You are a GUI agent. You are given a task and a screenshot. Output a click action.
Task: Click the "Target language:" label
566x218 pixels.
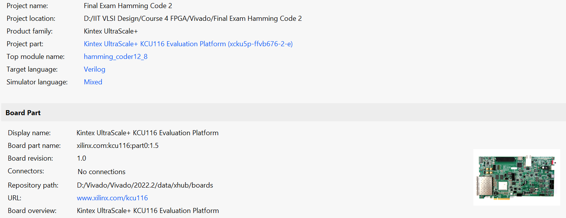click(32, 69)
